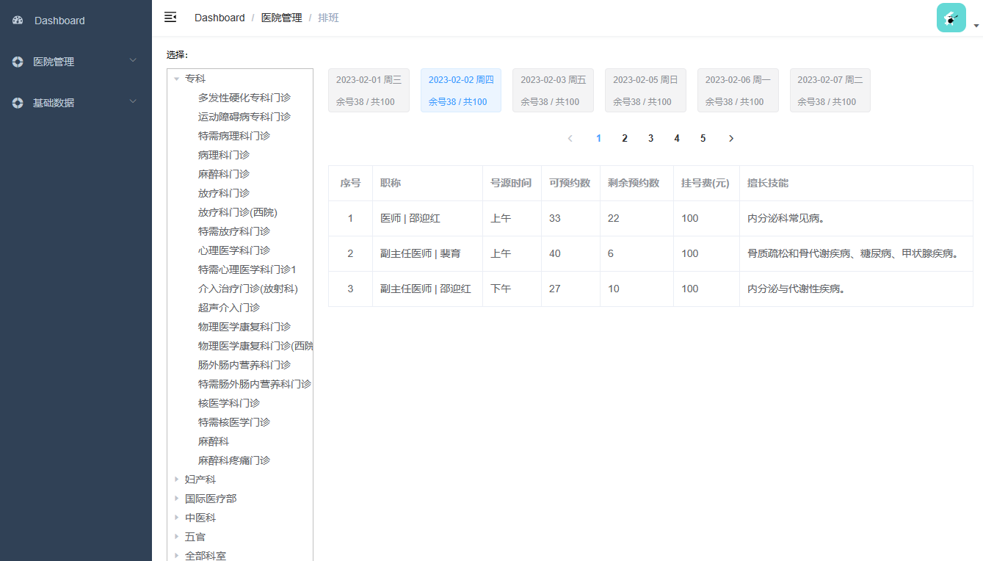Select date 2023-02-07 周二

click(830, 90)
